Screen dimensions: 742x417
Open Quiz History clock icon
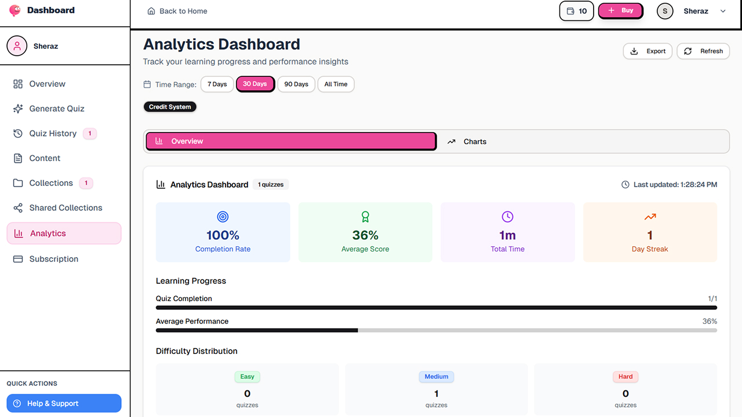pos(18,134)
